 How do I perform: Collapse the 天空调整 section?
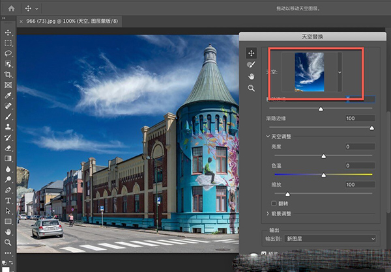pyautogui.click(x=268, y=137)
